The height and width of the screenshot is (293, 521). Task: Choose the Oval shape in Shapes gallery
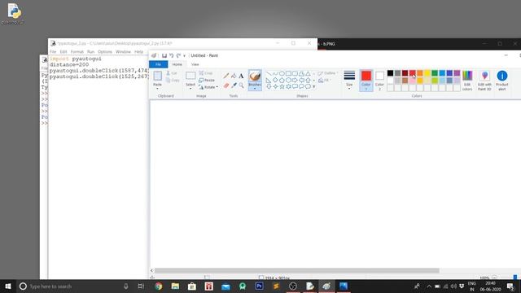click(282, 73)
